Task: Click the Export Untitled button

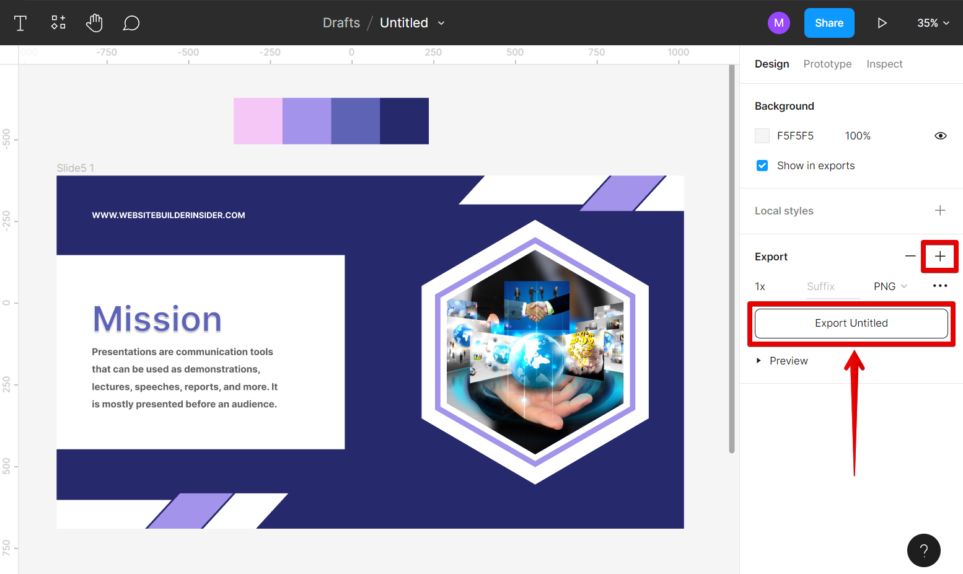Action: coord(851,323)
